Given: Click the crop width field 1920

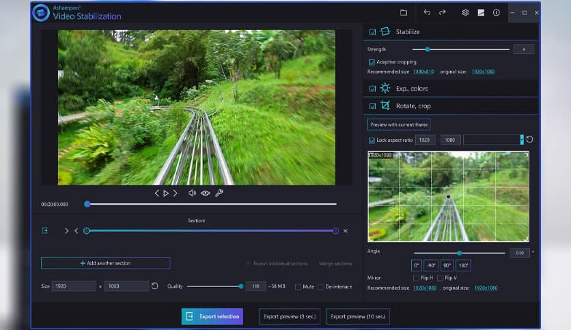Looking at the screenshot, I should [426, 140].
